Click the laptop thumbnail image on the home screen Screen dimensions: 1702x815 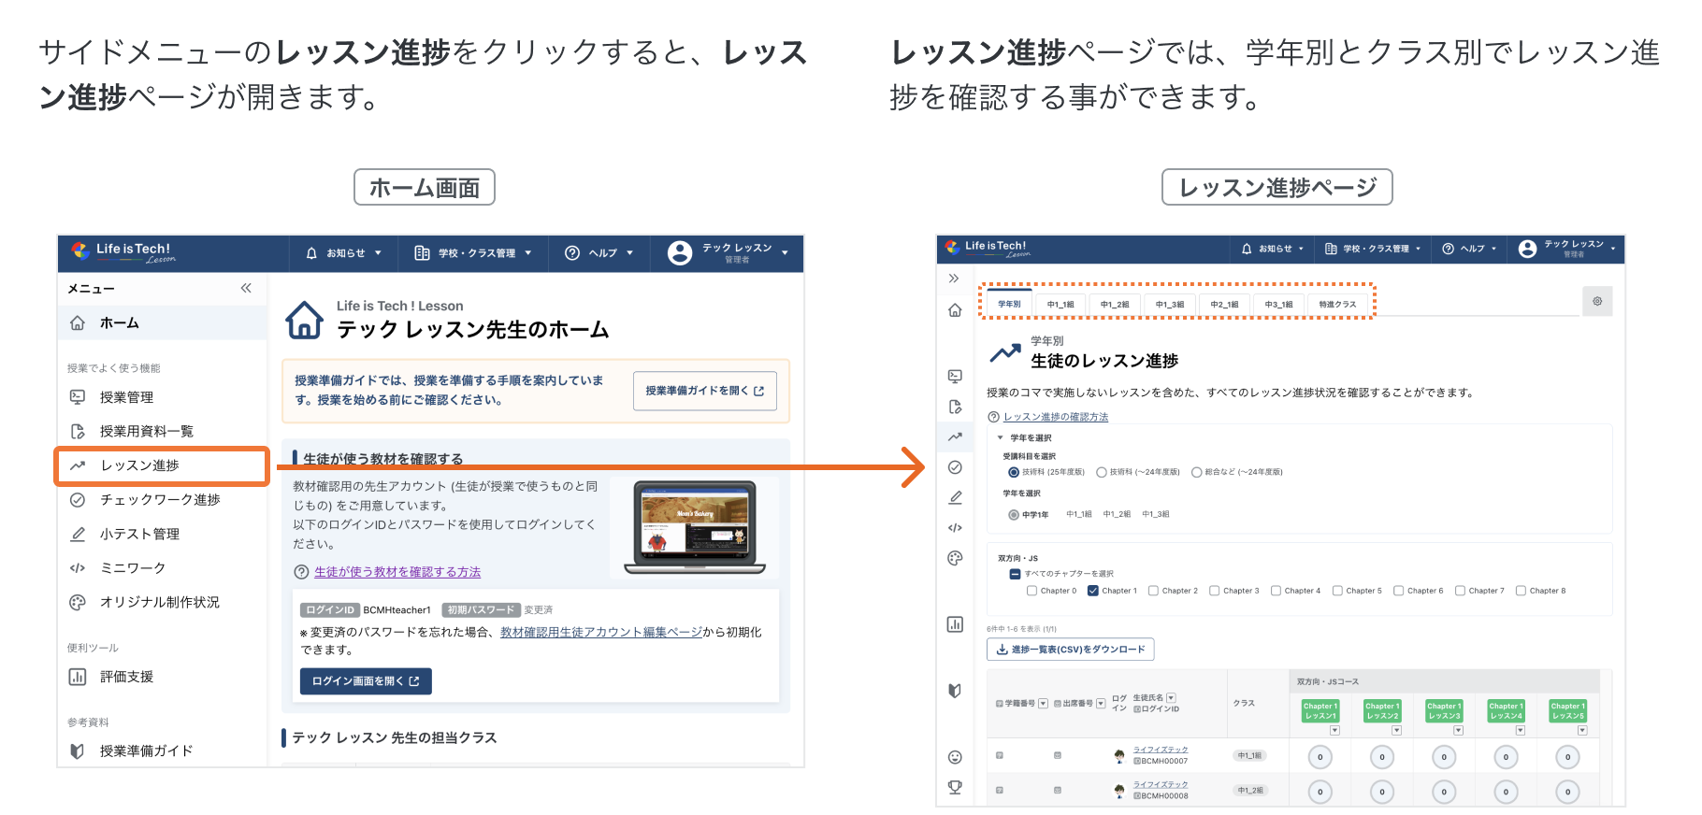695,527
